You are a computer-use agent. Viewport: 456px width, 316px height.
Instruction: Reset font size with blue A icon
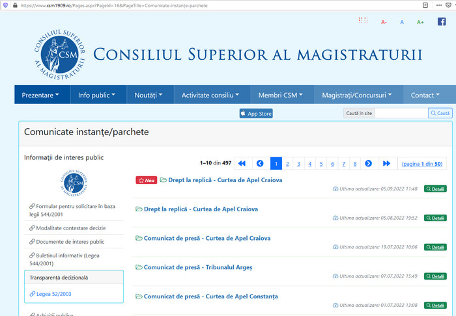[x=402, y=22]
